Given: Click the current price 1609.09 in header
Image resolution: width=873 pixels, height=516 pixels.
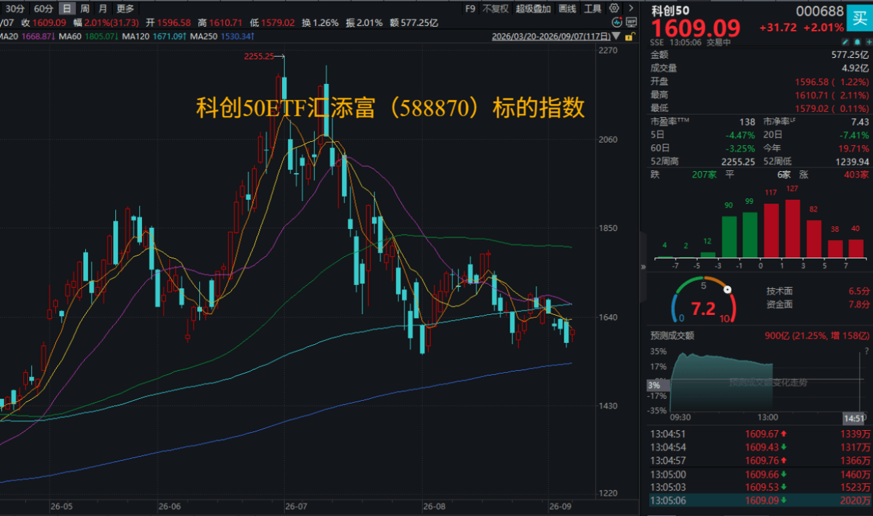Looking at the screenshot, I should pyautogui.click(x=696, y=29).
